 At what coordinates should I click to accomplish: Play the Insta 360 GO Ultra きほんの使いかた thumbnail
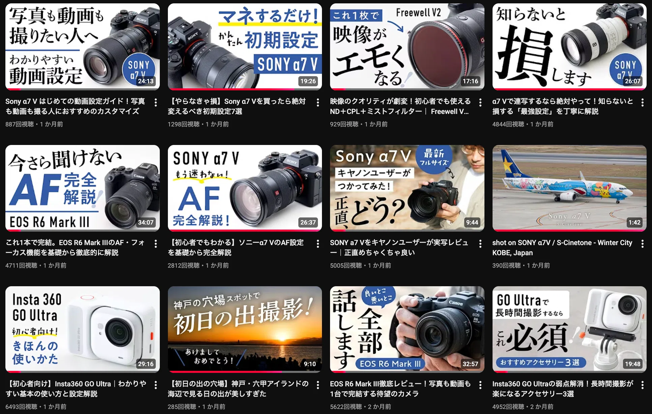point(83,329)
